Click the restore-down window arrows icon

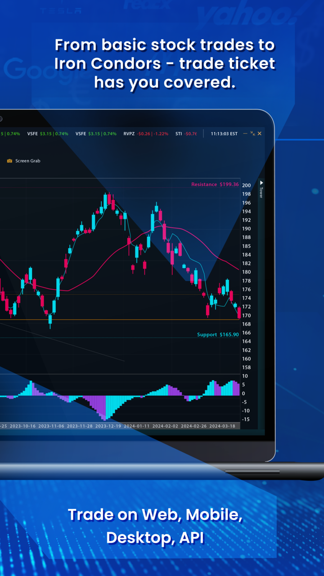click(x=252, y=134)
